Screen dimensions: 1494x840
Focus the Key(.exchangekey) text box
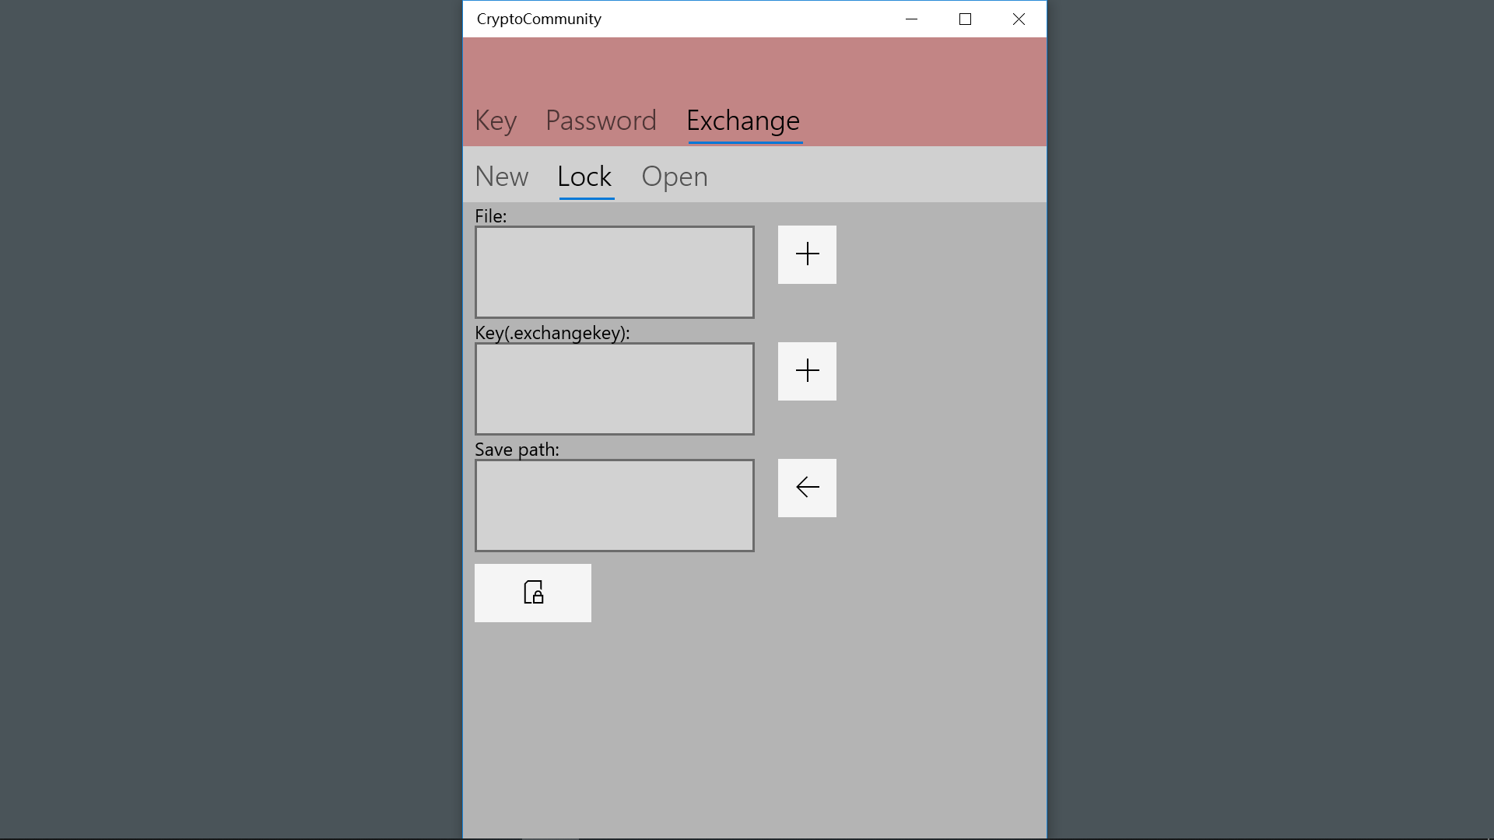pyautogui.click(x=614, y=389)
